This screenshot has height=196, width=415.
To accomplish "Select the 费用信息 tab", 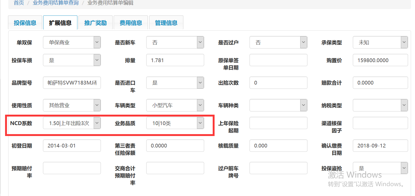I will click(131, 23).
